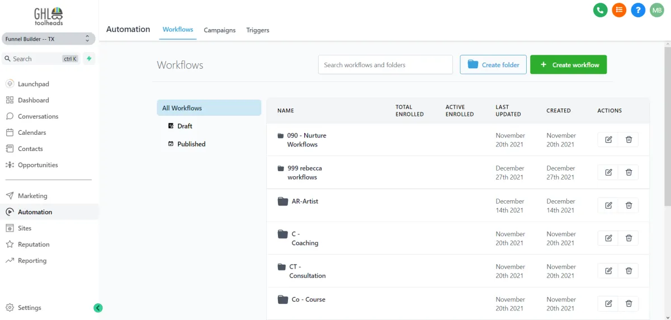
Task: Select All Workflows filter
Action: pyautogui.click(x=209, y=108)
